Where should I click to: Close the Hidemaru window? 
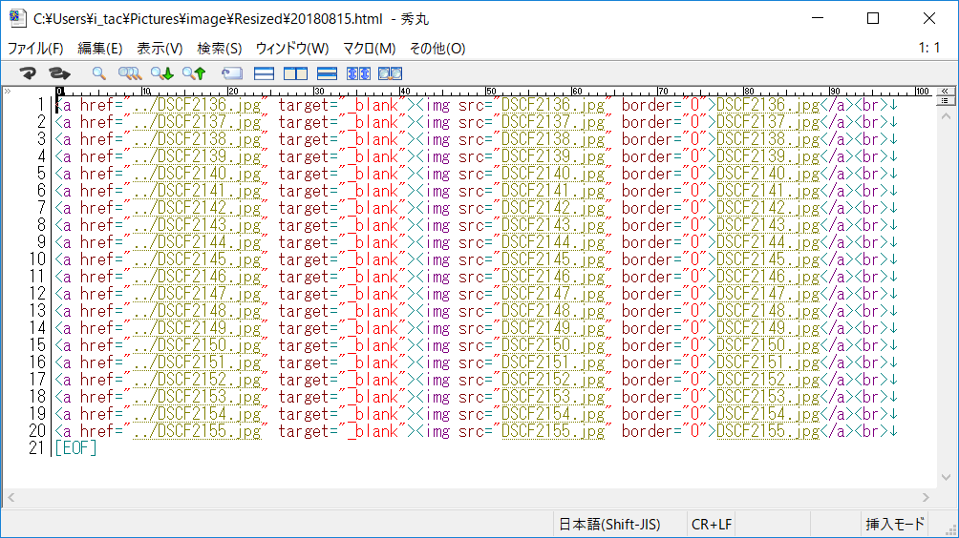tap(929, 18)
